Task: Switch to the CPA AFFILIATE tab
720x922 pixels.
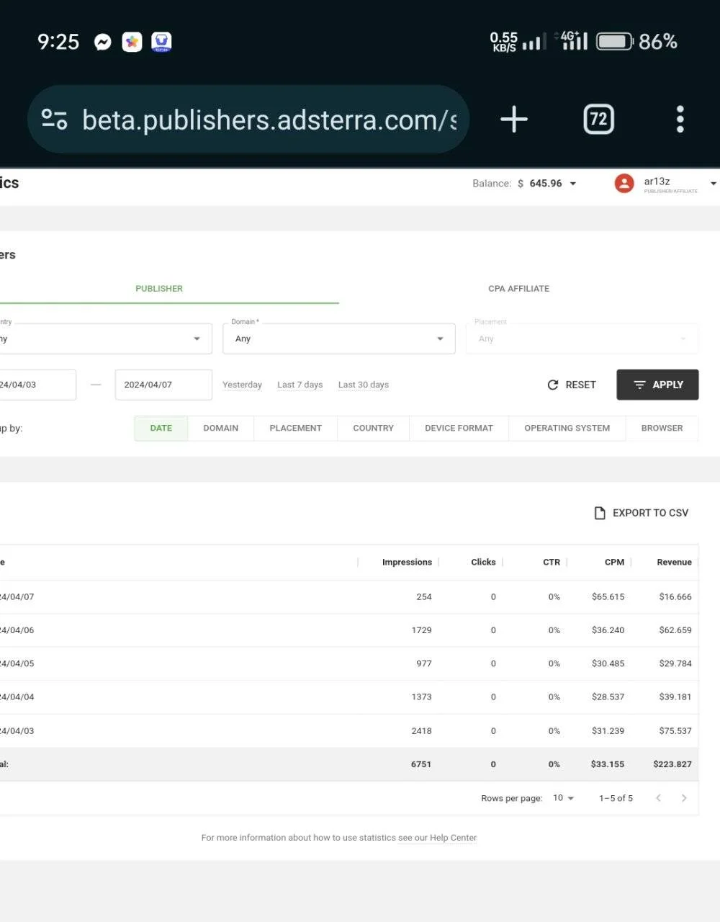Action: [518, 288]
